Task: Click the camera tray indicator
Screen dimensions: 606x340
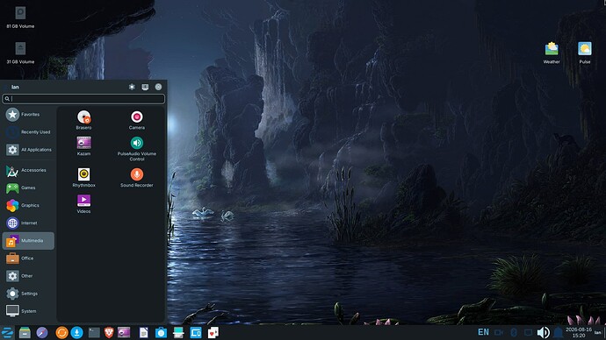Action: point(499,332)
